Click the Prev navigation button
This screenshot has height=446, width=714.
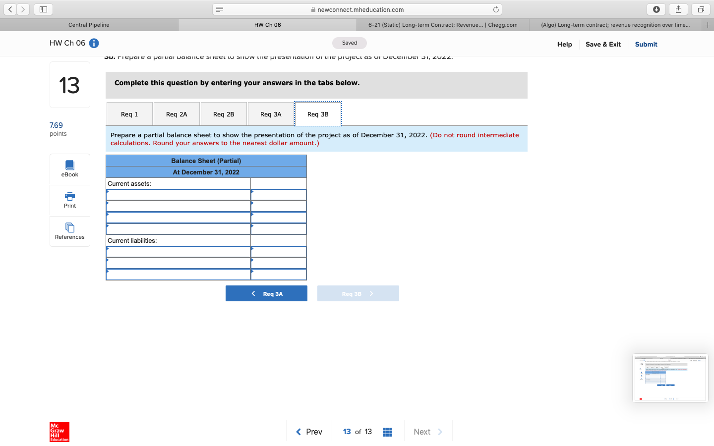pos(309,432)
